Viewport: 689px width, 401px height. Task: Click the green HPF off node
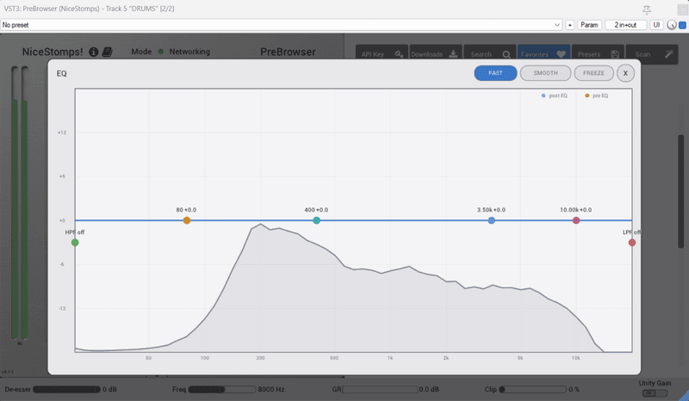click(75, 243)
